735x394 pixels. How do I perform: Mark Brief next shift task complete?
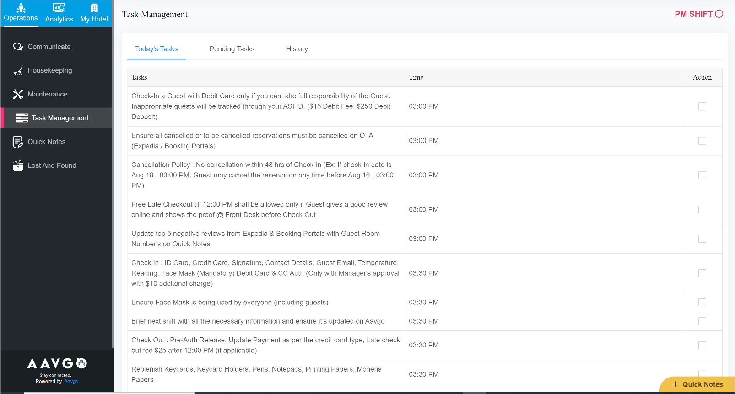pyautogui.click(x=702, y=321)
